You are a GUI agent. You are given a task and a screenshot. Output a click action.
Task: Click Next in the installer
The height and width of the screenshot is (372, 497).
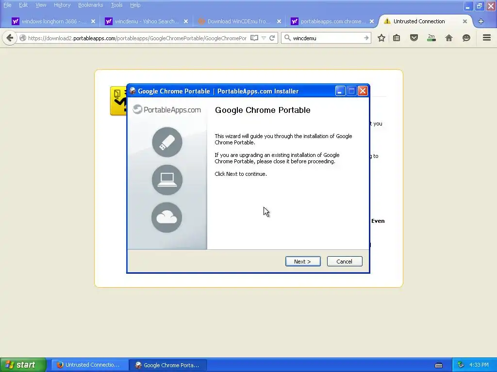click(303, 261)
